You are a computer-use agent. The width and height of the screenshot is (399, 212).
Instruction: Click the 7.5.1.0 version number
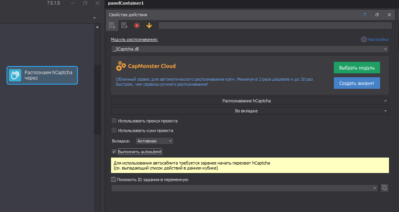[x=54, y=3]
